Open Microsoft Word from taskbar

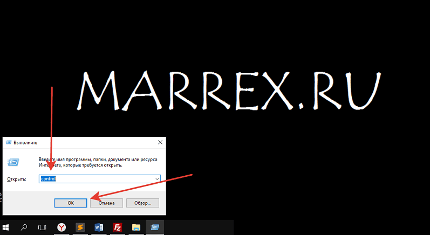point(99,227)
